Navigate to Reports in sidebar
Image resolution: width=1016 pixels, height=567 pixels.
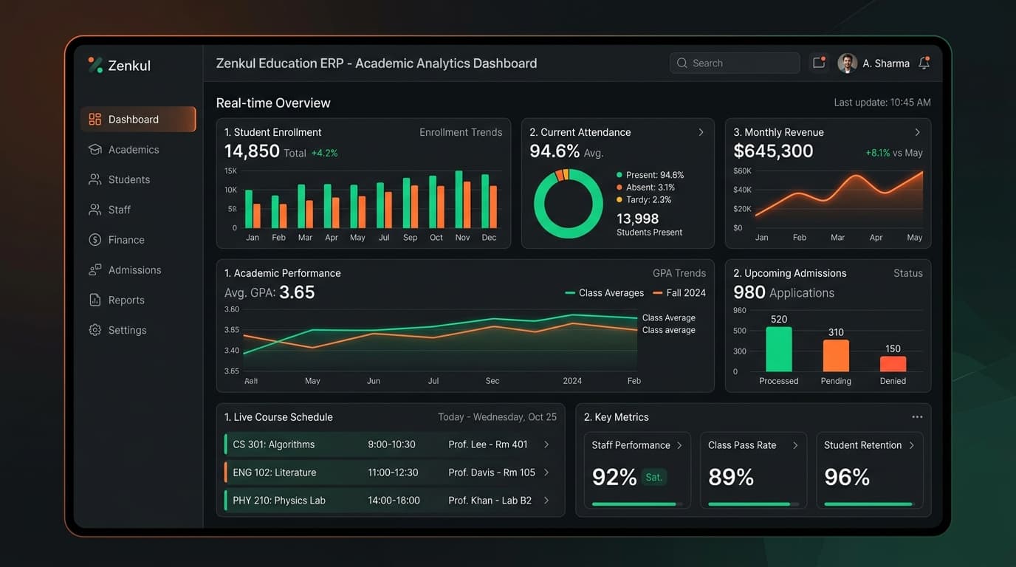pyautogui.click(x=138, y=300)
